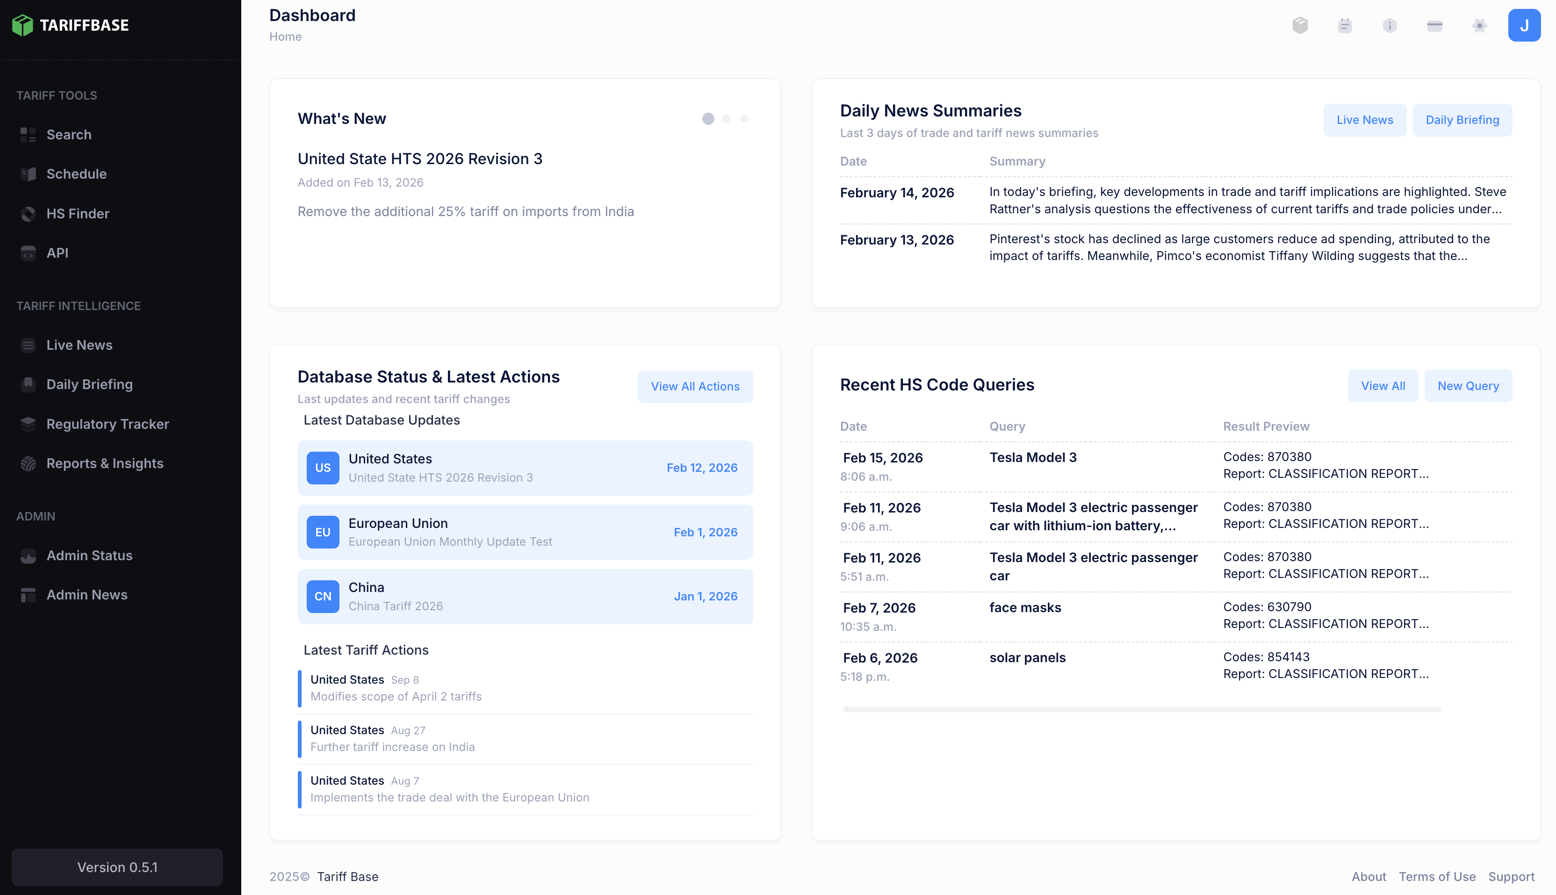
Task: Start a New Query
Action: [x=1468, y=386]
